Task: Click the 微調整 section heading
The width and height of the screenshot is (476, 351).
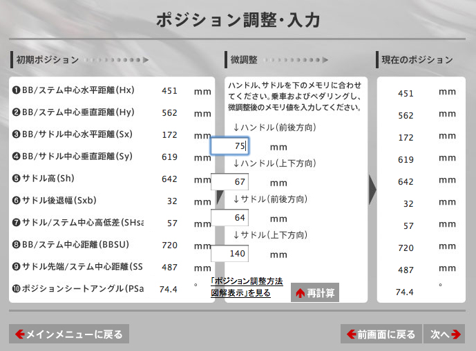Action: tap(244, 60)
